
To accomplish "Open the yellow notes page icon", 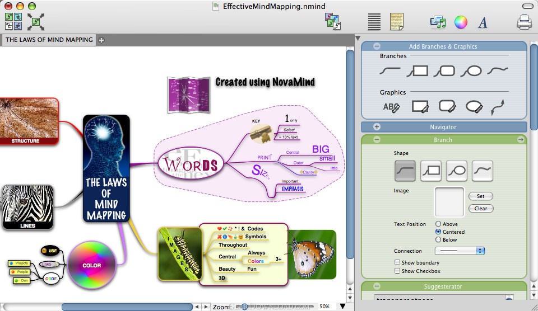I will coord(397,22).
